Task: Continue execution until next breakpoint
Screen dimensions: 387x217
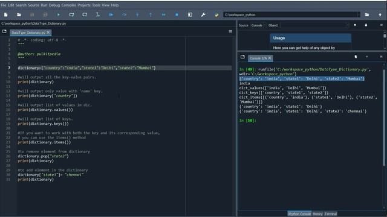Action: [x=164, y=14]
